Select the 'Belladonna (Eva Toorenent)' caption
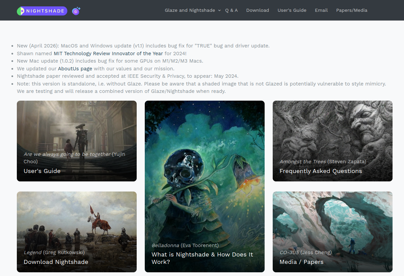This screenshot has width=404, height=276. click(185, 245)
